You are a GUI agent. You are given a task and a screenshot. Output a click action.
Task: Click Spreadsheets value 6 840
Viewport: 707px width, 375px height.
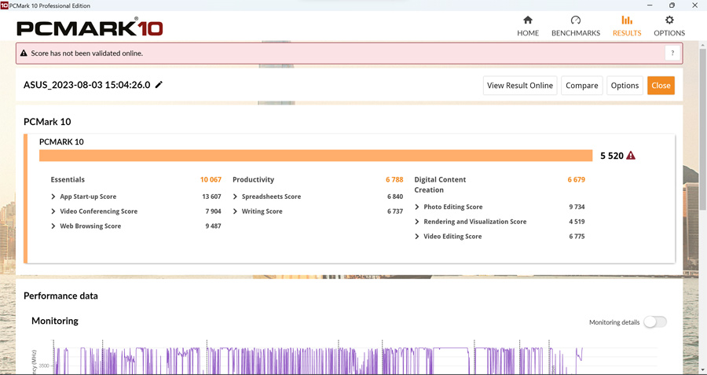pyautogui.click(x=395, y=197)
